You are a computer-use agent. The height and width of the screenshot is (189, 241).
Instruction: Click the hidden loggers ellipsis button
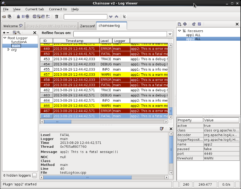34,176
